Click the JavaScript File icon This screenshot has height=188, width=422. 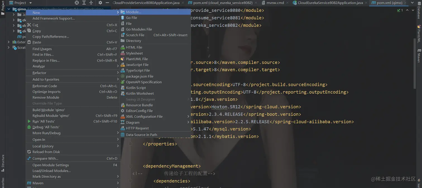point(123,65)
